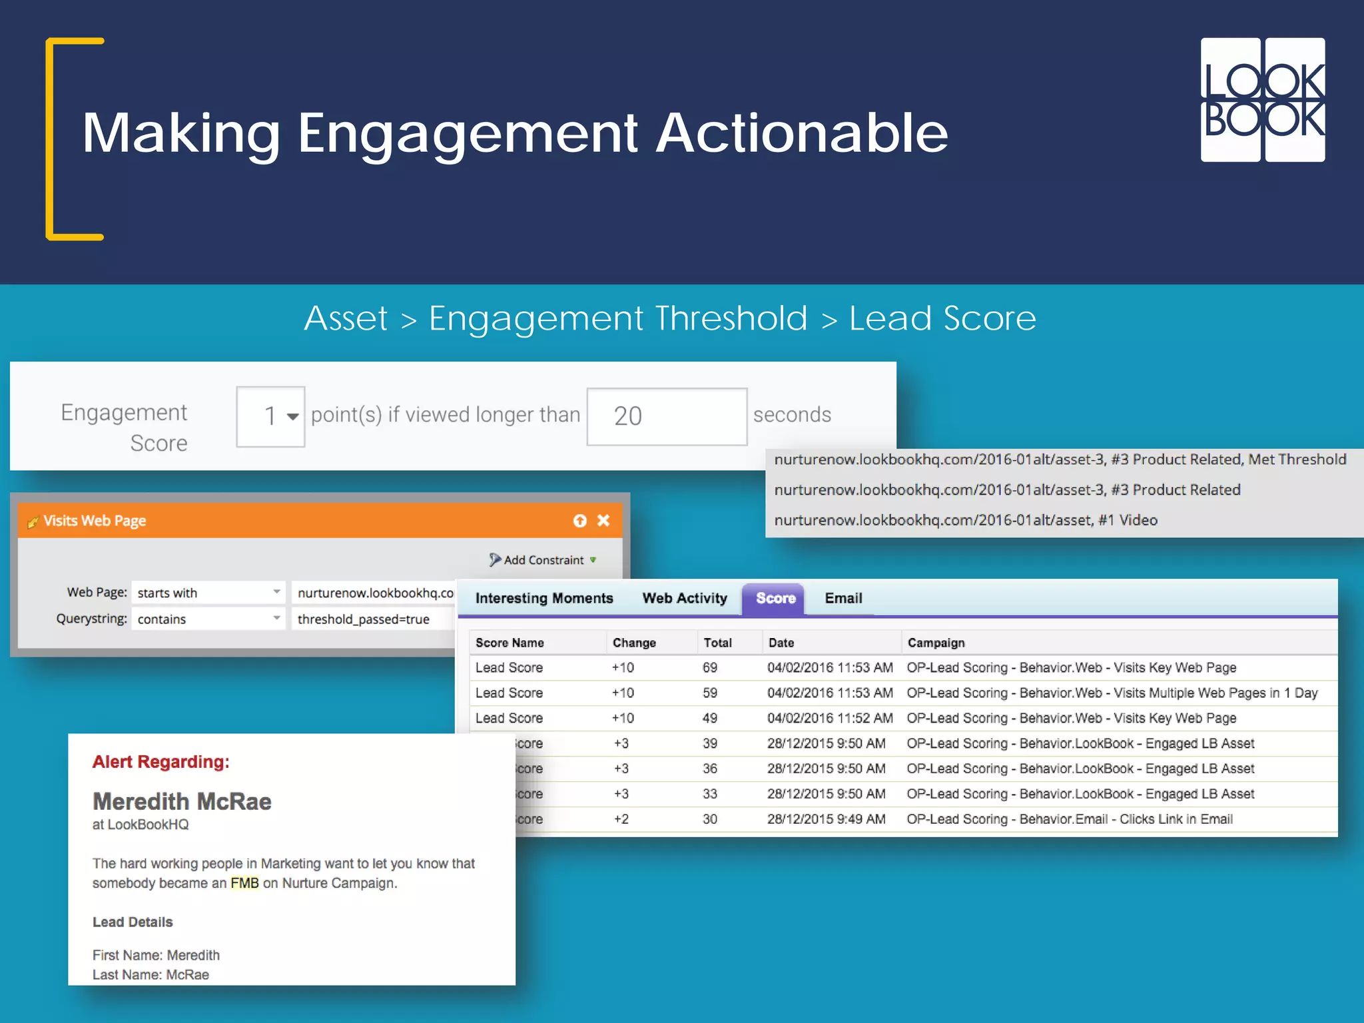Click the date 28/12/2015 9:49 AM
1364x1023 pixels.
pos(826,819)
